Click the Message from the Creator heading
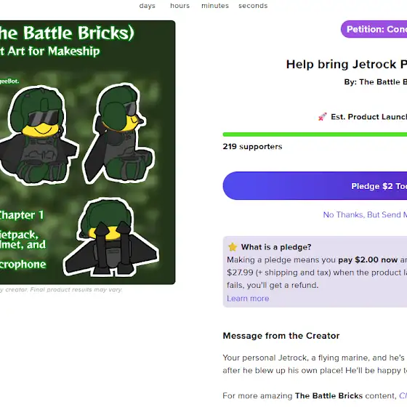This screenshot has width=407, height=407. 281,336
